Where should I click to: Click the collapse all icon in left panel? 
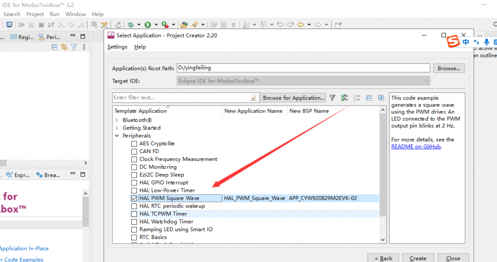click(x=54, y=48)
